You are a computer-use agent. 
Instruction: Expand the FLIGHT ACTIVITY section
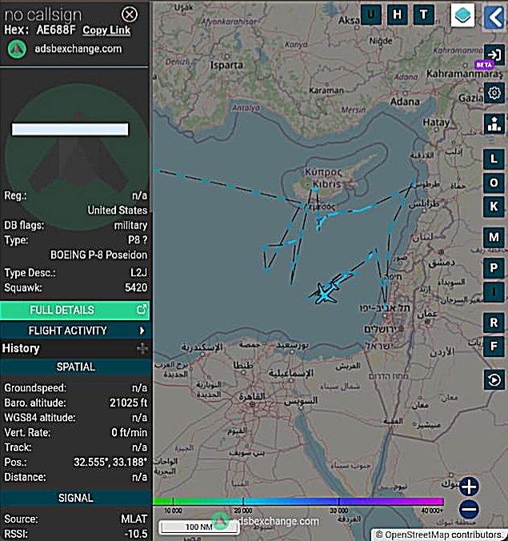tap(75, 331)
